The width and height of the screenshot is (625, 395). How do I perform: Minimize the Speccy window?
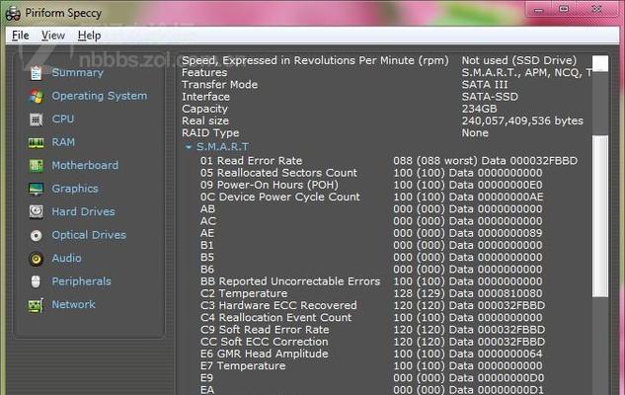coord(539,10)
